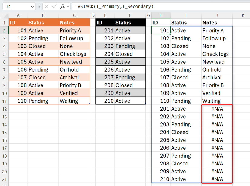Click the cell containing Priority A
This screenshot has width=250, height=186.
click(70, 30)
